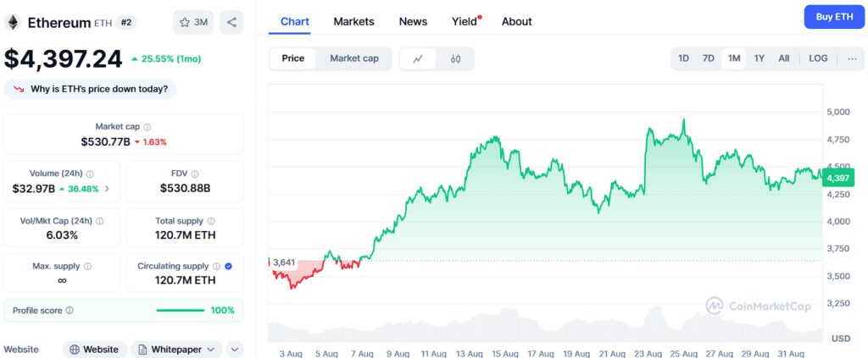Click Market cap info icon
This screenshot has height=358, width=868.
point(147,126)
